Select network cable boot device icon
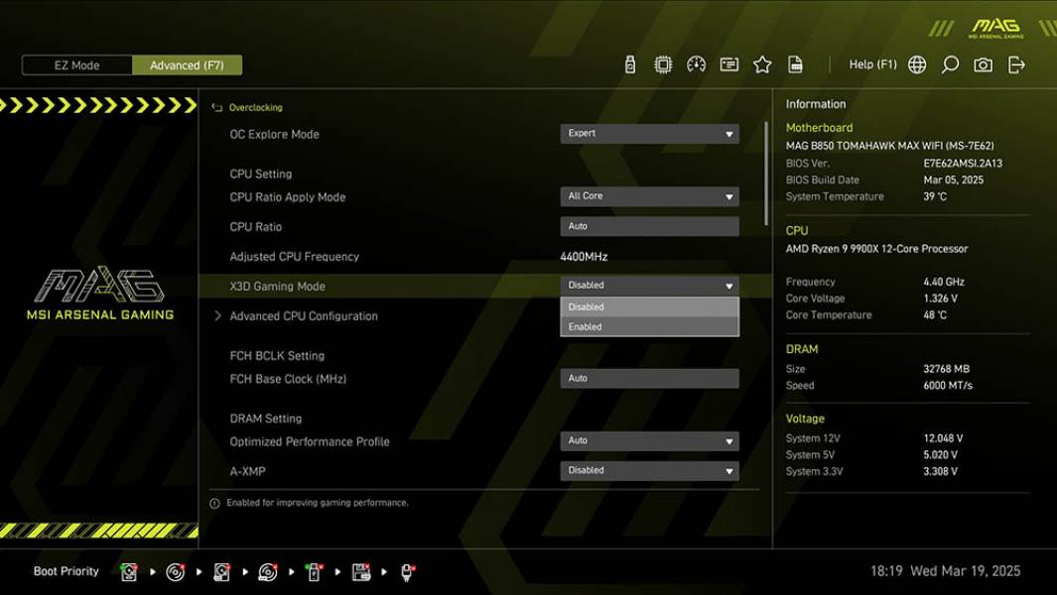The height and width of the screenshot is (595, 1057). [407, 572]
